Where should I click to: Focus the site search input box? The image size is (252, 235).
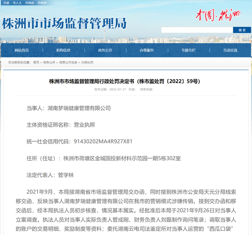coord(197,30)
